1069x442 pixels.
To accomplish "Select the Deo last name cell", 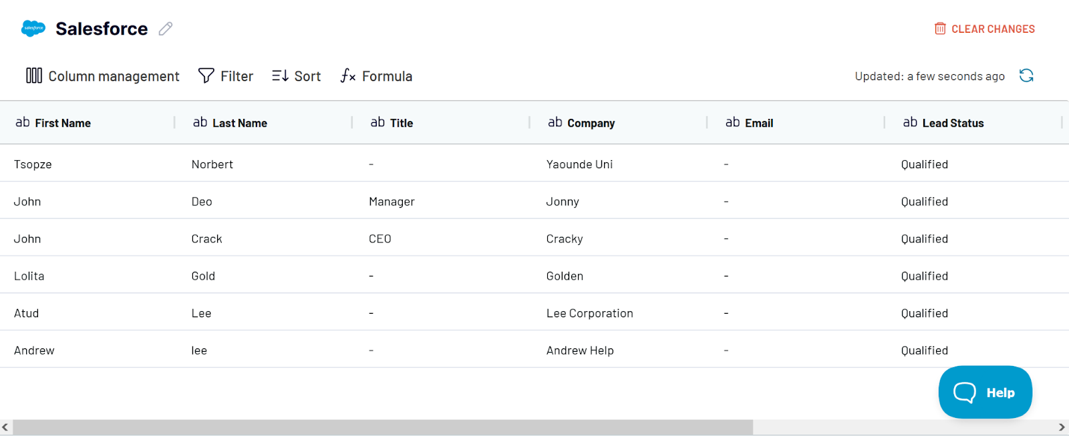I will pyautogui.click(x=202, y=202).
